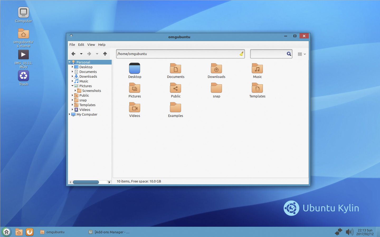This screenshot has width=380, height=237.
Task: Open the View menu
Action: 91,45
